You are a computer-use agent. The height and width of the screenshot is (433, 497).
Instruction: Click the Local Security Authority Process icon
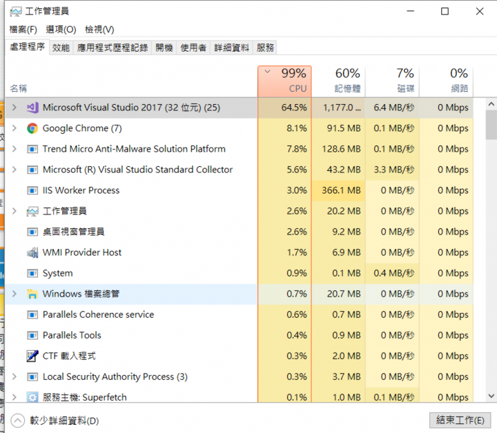32,376
